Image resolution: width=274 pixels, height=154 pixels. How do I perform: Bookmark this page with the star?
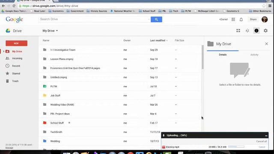tap(264, 6)
